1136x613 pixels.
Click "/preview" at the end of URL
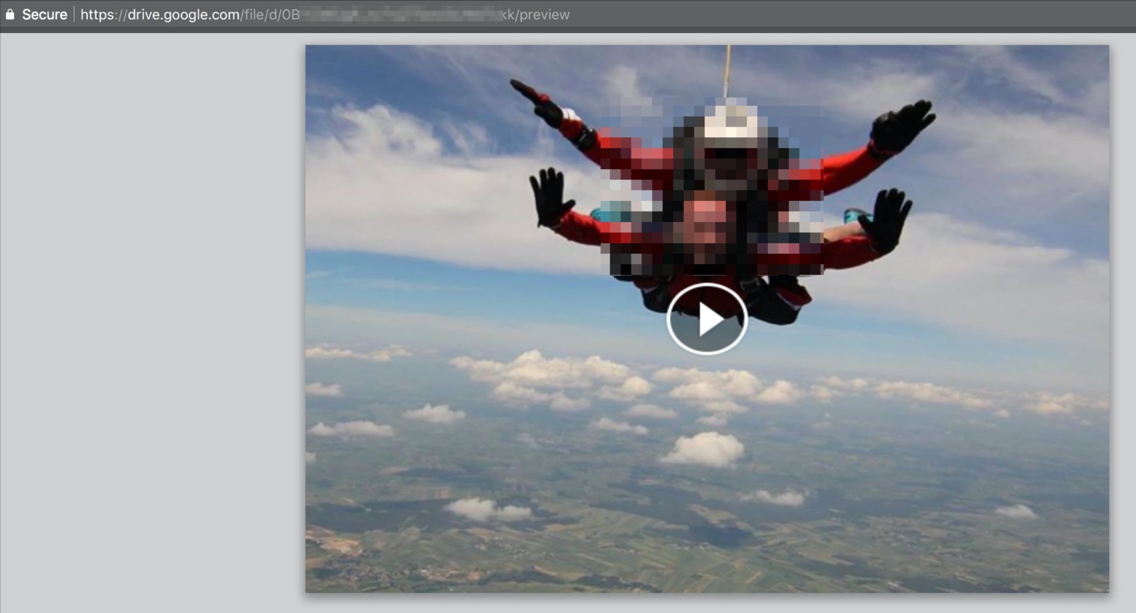[542, 14]
